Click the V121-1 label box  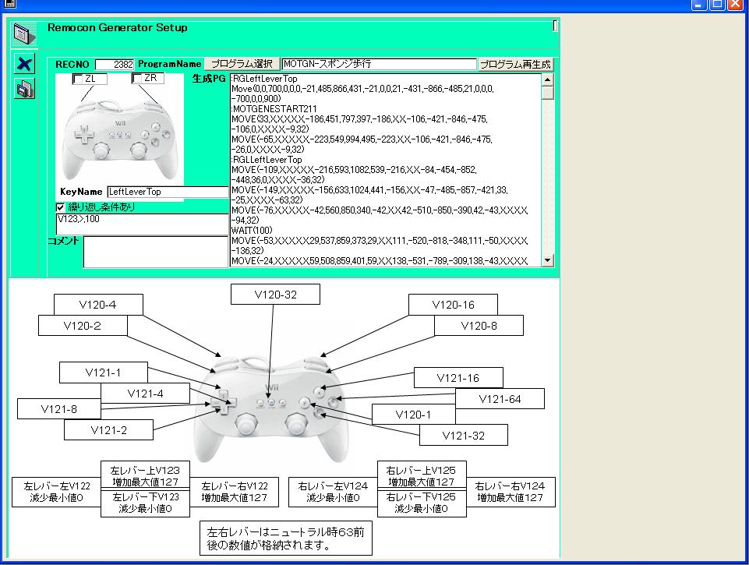pyautogui.click(x=104, y=373)
